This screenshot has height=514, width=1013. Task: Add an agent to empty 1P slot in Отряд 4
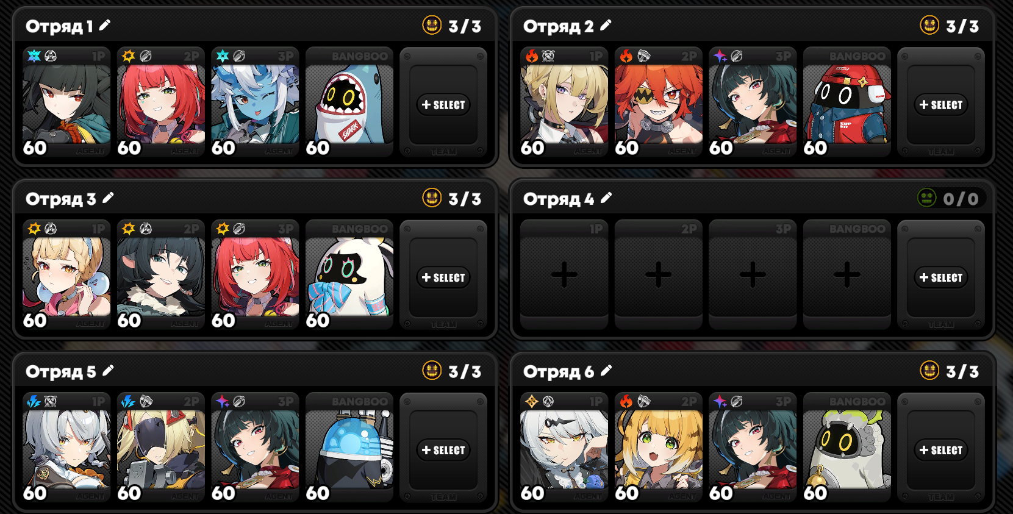(x=564, y=274)
